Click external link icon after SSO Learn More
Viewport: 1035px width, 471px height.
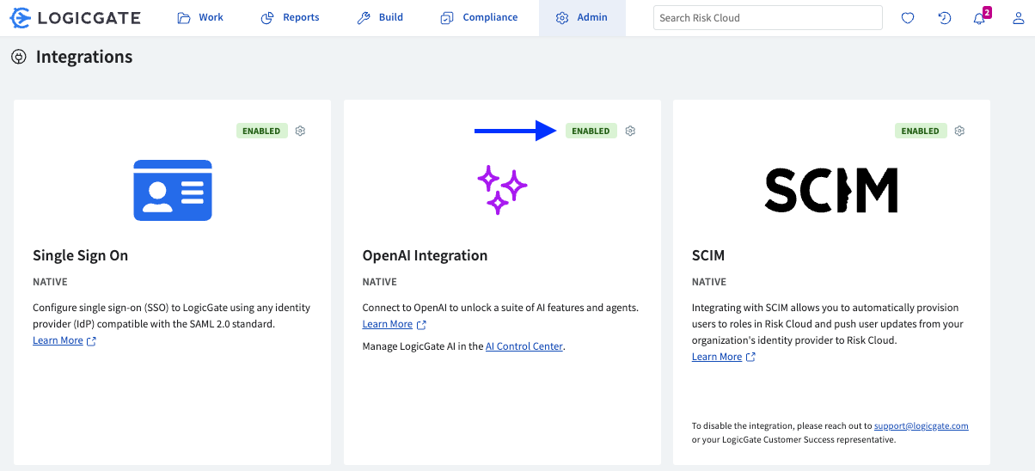(92, 341)
